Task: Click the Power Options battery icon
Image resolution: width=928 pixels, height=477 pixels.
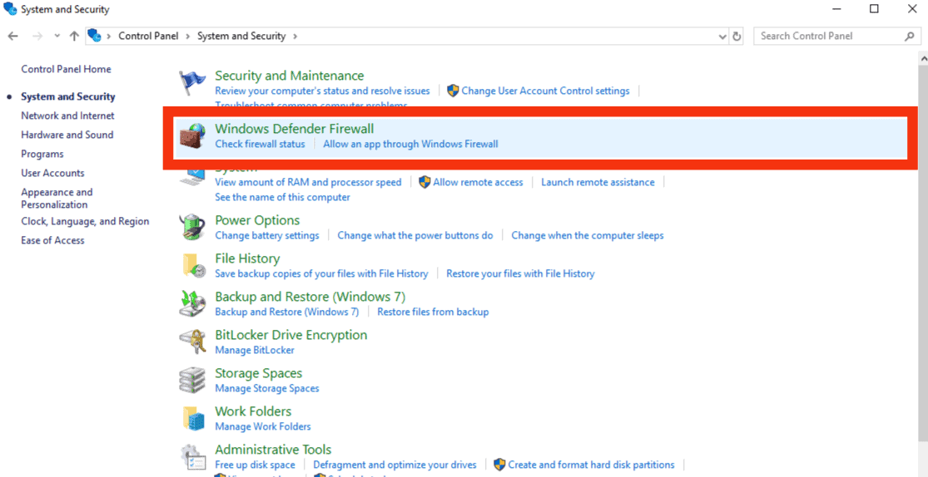Action: coord(192,227)
